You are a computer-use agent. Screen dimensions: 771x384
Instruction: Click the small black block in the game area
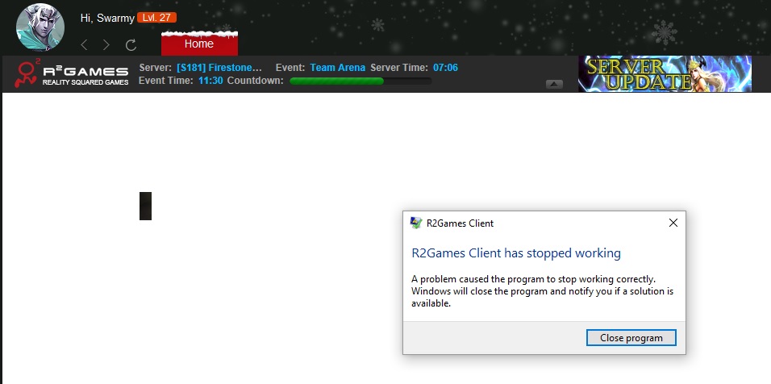pos(145,207)
